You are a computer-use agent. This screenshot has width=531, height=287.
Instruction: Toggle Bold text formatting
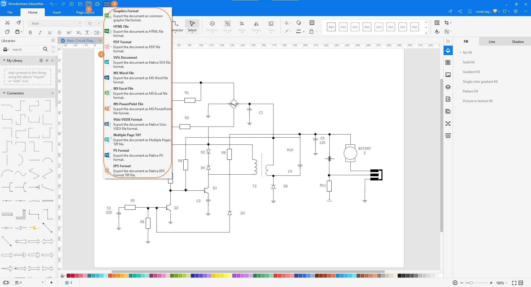30,32
